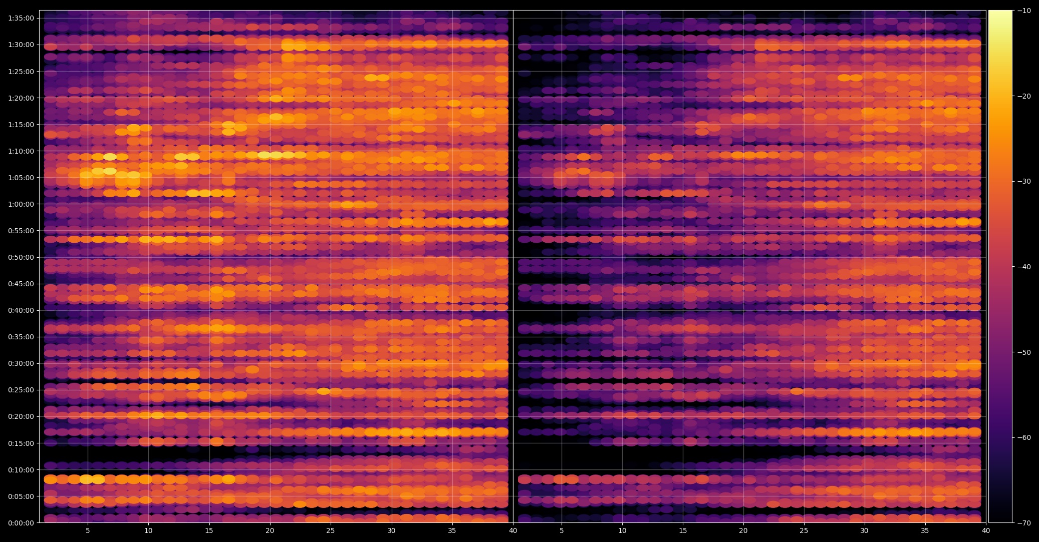Click the 0:30:00 y-axis time label
Image resolution: width=1039 pixels, height=542 pixels.
(21, 363)
